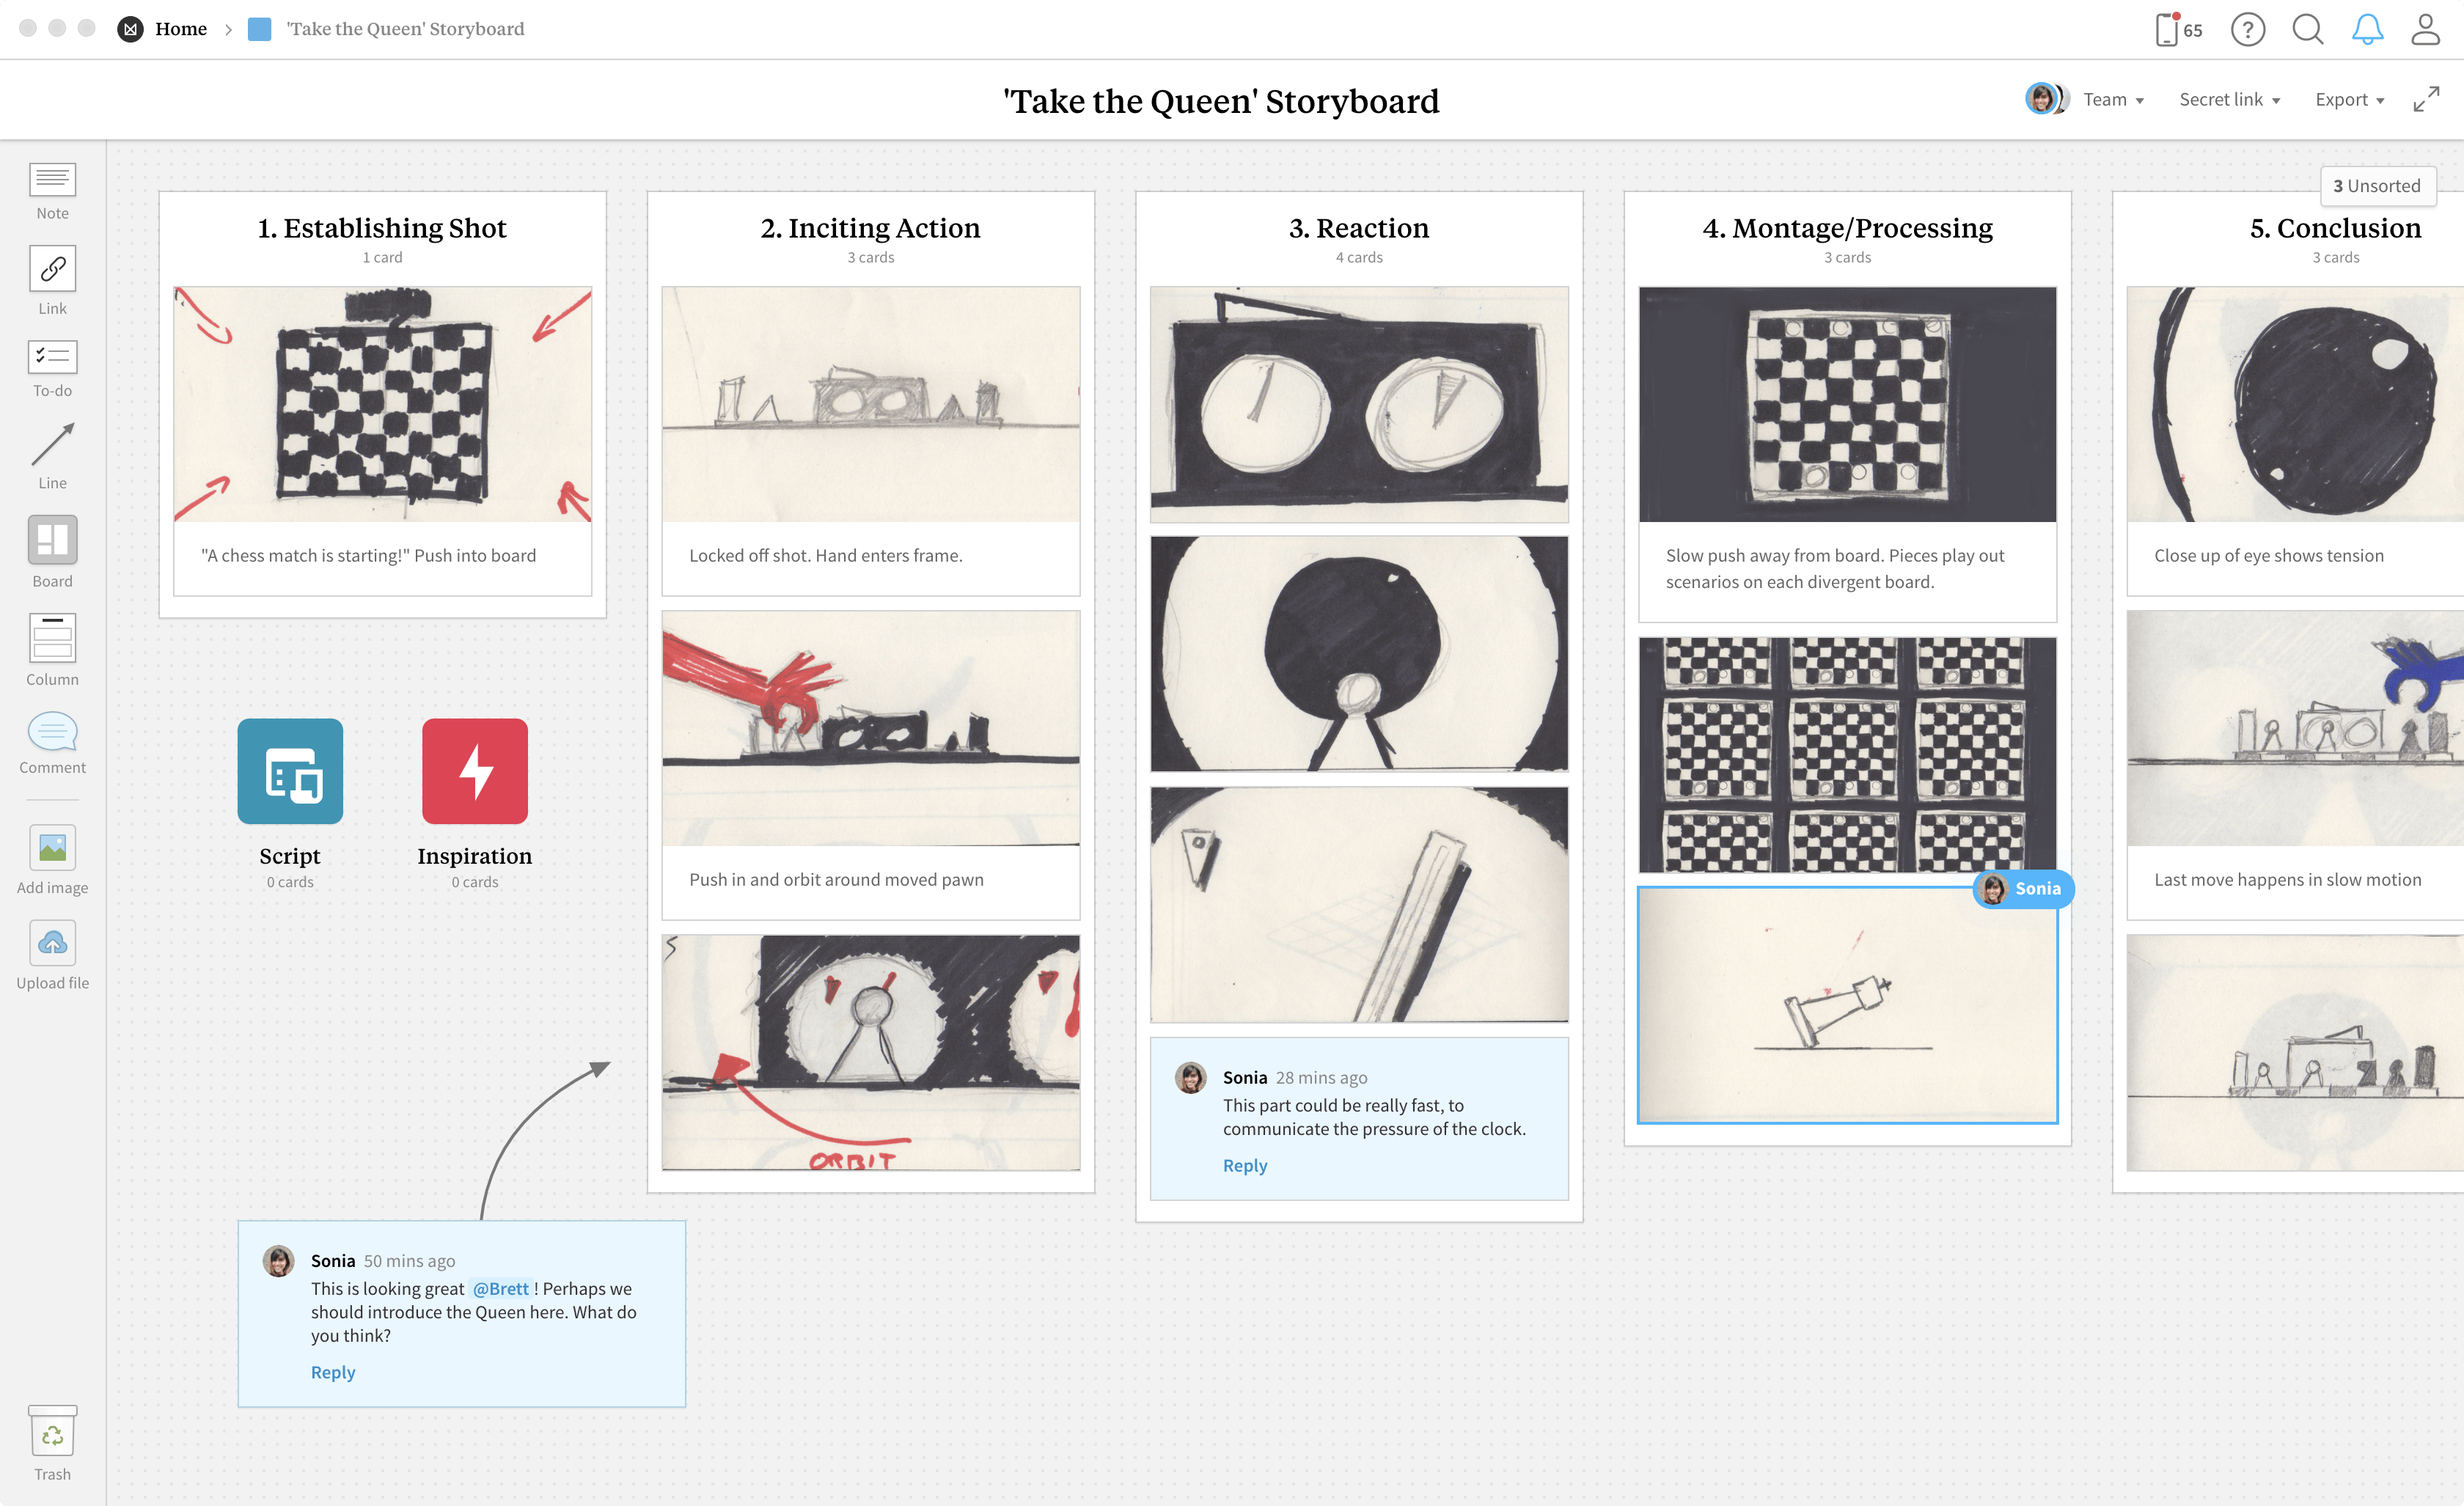Select the Add Image tool in sidebar

click(x=51, y=850)
